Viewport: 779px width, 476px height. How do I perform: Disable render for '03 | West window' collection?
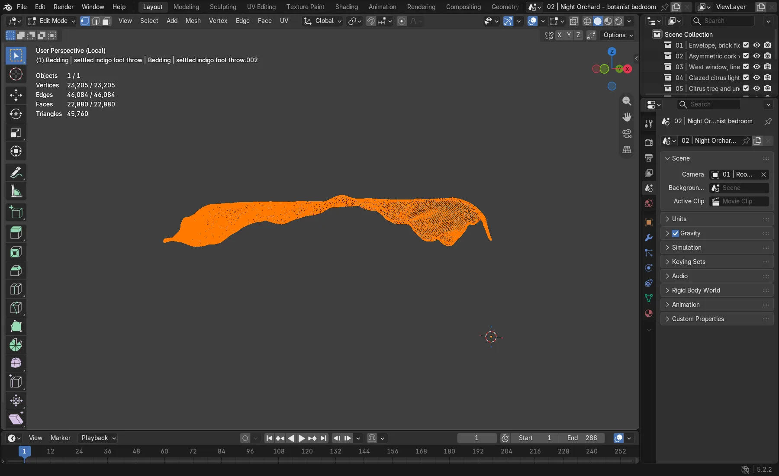pyautogui.click(x=767, y=67)
